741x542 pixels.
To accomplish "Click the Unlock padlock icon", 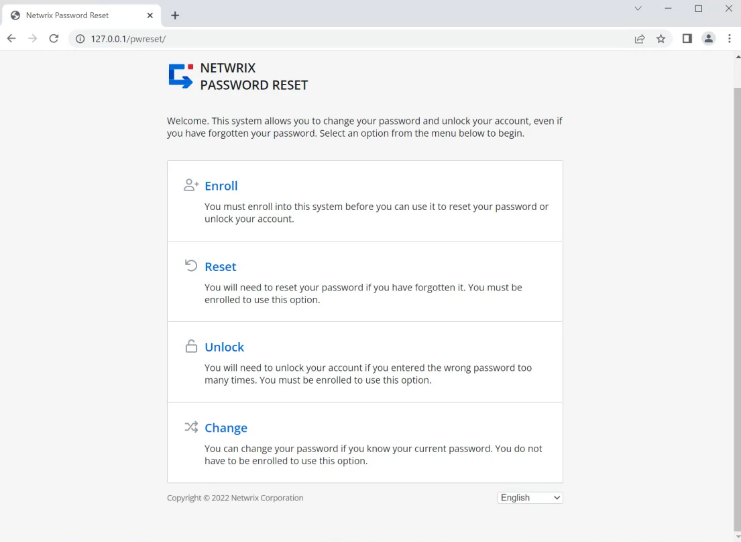I will pyautogui.click(x=191, y=346).
